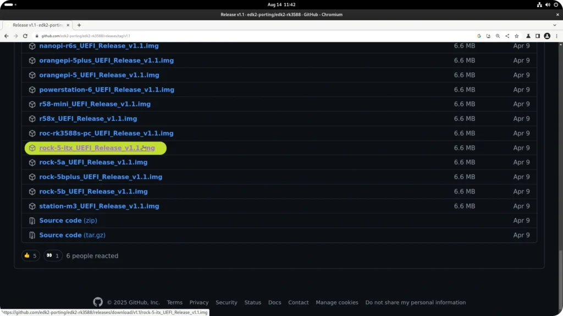Screen dimensions: 563x316
Task: Click Manage cookies in the footer
Action: [x=337, y=302]
